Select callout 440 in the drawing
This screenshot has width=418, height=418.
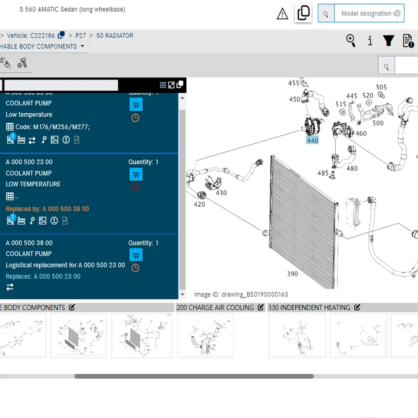pos(312,140)
